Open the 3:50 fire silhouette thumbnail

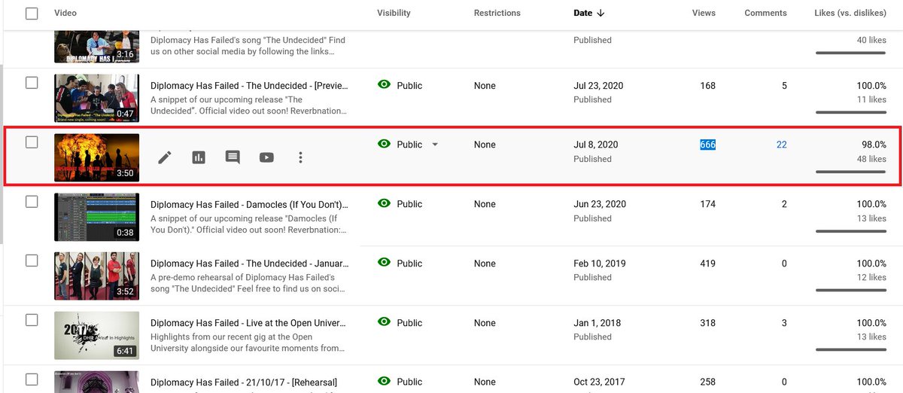96,157
